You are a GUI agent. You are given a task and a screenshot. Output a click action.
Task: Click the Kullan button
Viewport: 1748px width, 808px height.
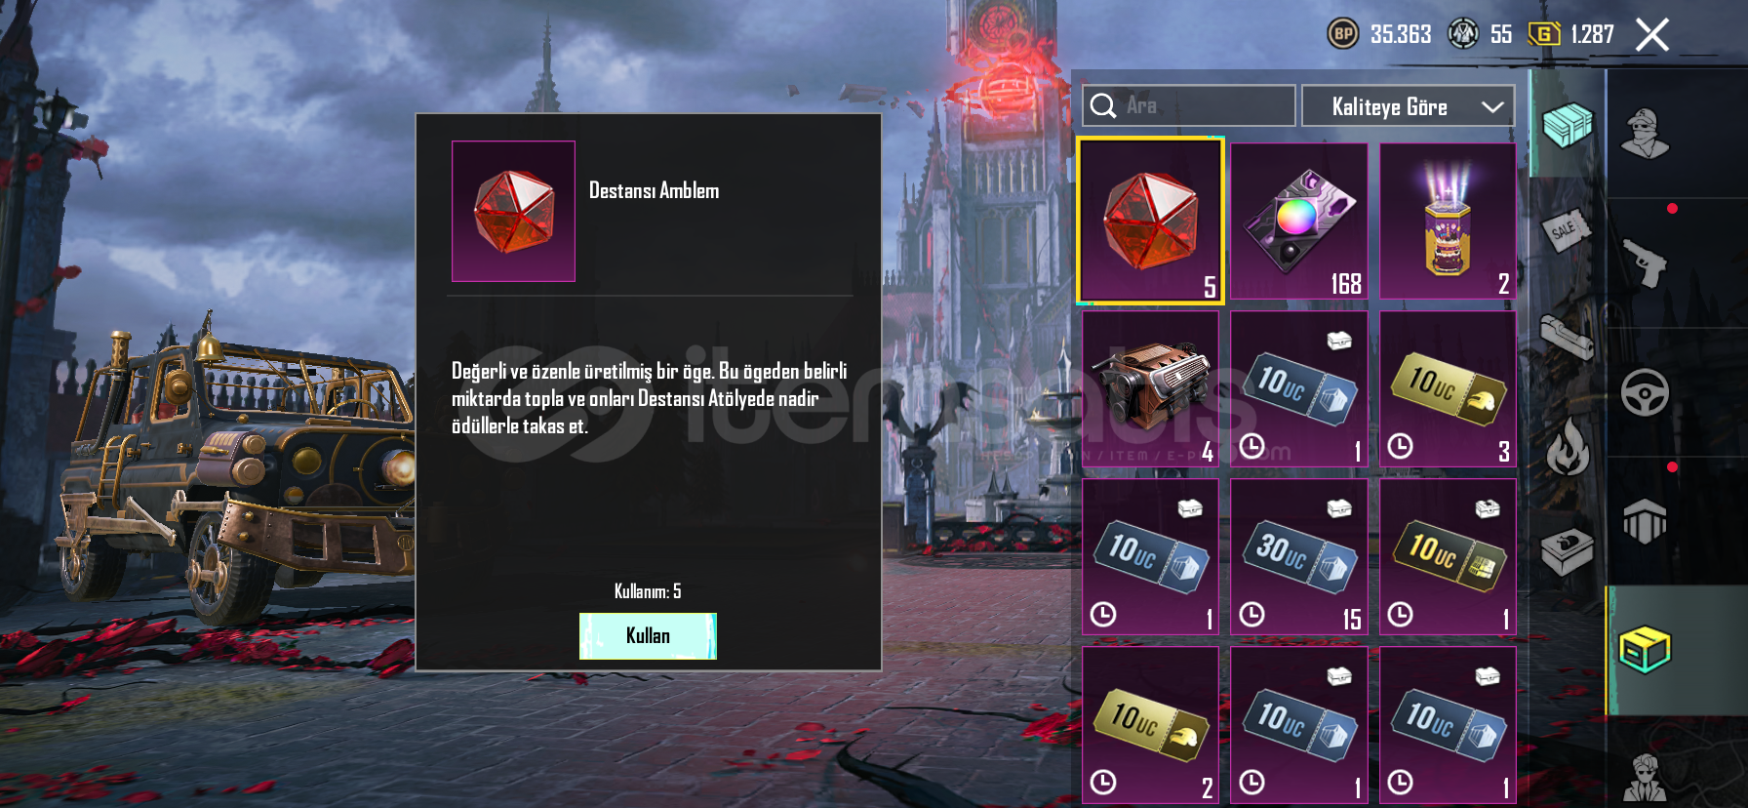(x=648, y=636)
